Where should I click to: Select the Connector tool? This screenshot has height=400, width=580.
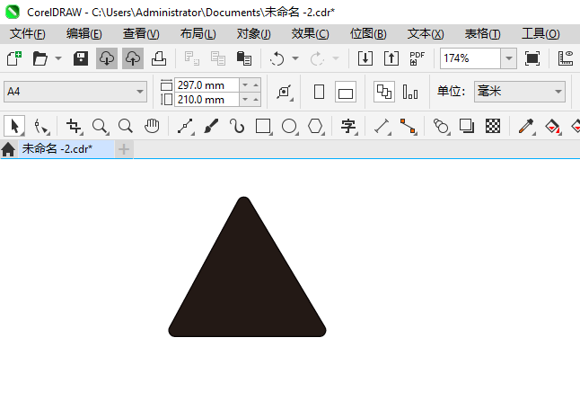[408, 127]
